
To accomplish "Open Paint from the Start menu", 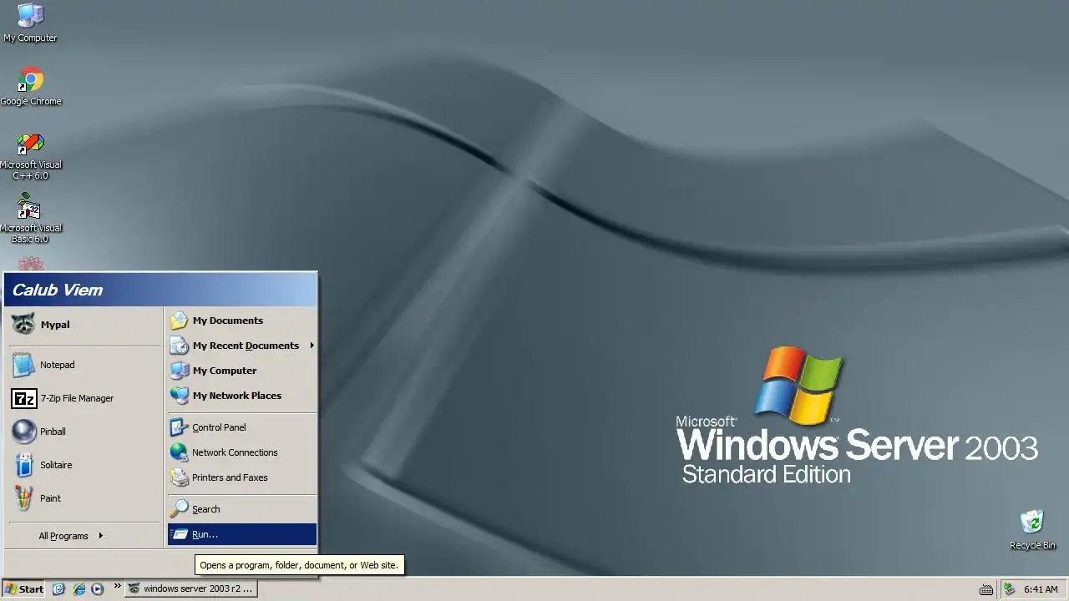I will (x=84, y=498).
